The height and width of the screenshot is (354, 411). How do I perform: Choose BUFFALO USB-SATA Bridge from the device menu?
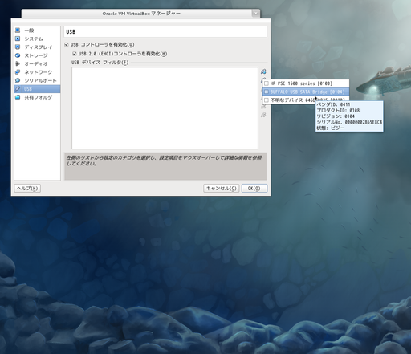click(x=306, y=92)
